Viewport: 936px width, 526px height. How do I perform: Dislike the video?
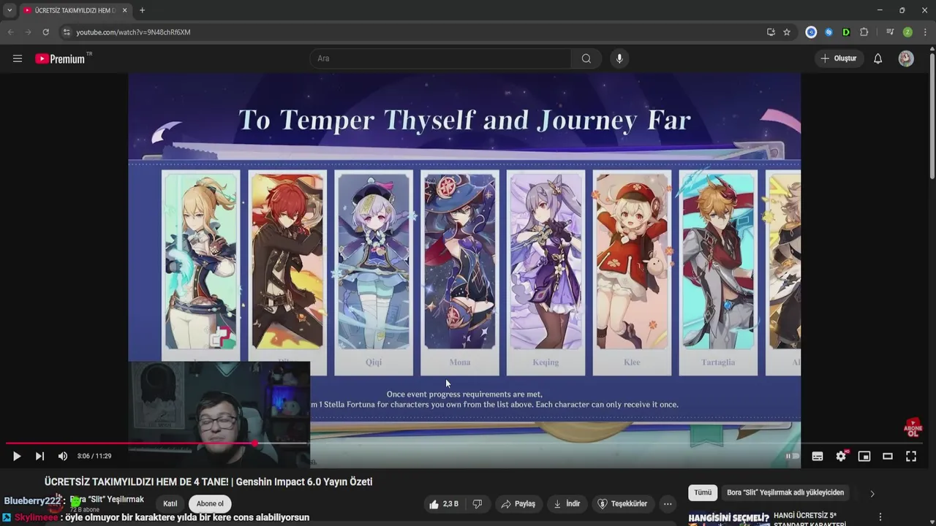click(x=478, y=504)
